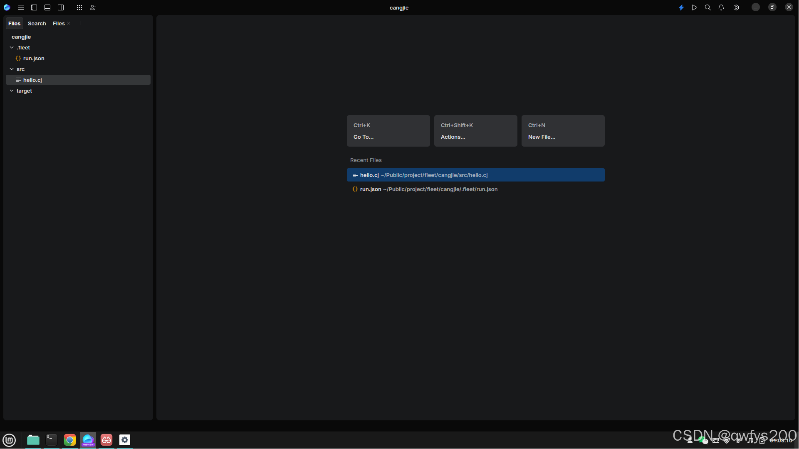799x449 pixels.
Task: Toggle the left panel visibility
Action: [34, 7]
